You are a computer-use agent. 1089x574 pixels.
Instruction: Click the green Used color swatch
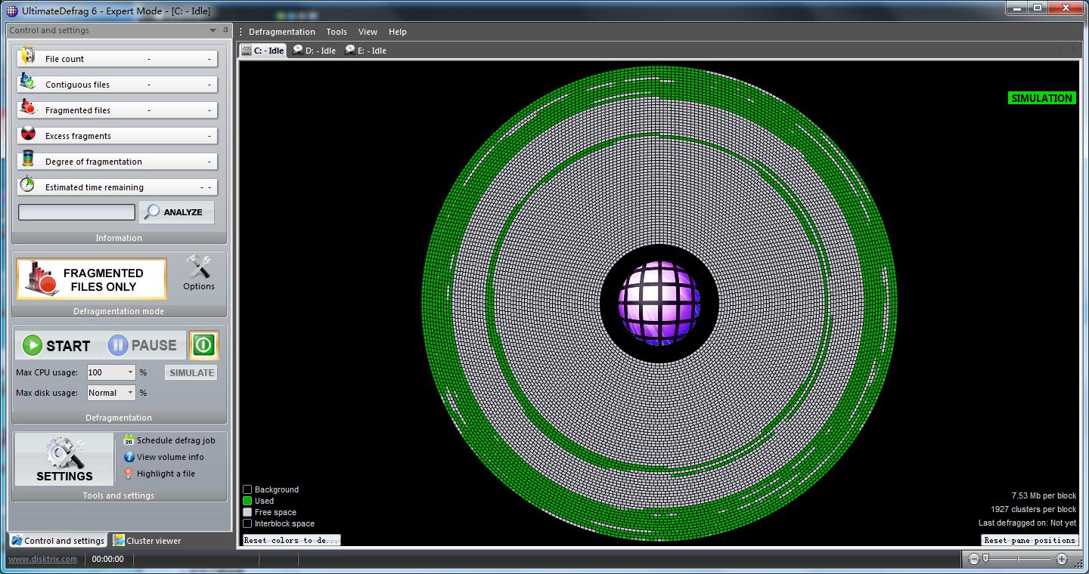coord(247,501)
